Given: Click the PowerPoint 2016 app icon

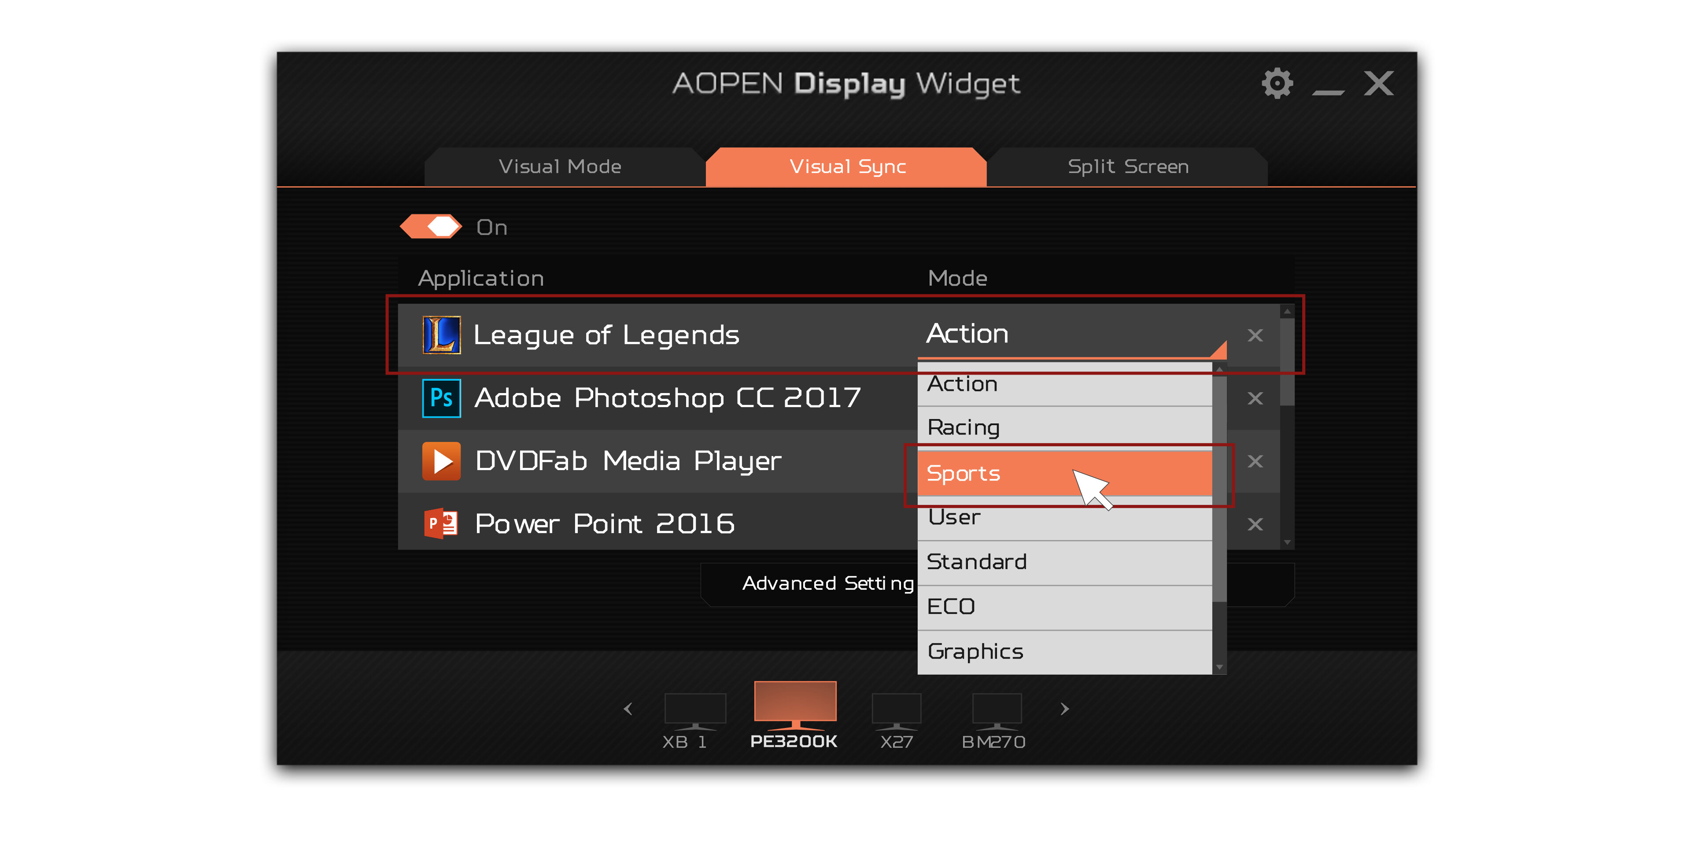Looking at the screenshot, I should pos(441,523).
